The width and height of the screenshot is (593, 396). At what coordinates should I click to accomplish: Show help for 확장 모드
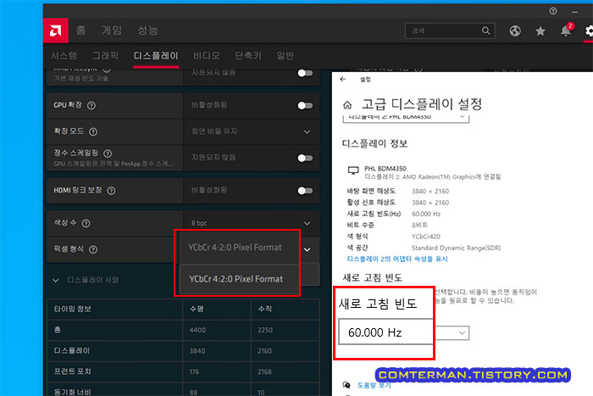coord(93,131)
